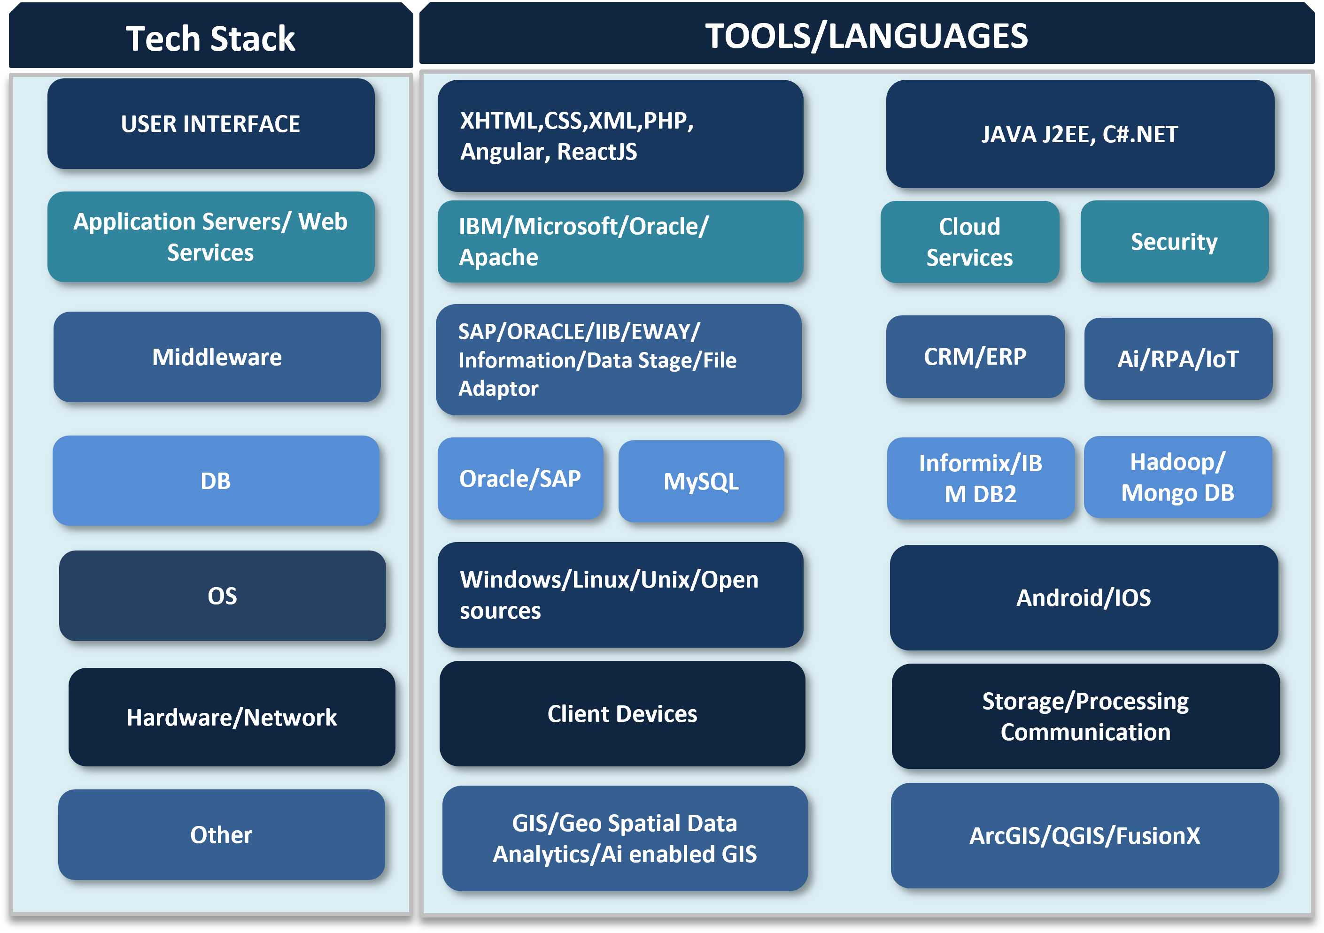The image size is (1324, 933).
Task: Click the CRM/ERP box
Action: [x=975, y=357]
